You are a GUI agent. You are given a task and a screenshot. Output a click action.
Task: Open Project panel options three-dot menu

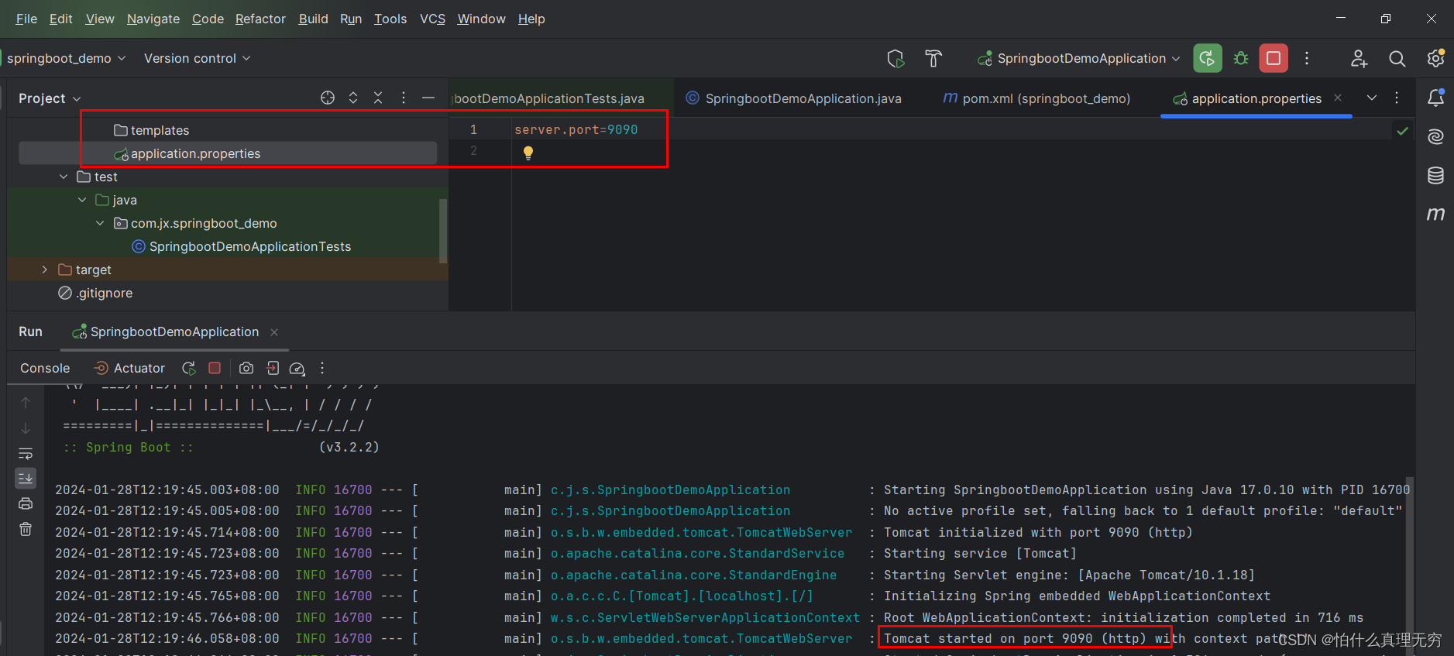click(x=404, y=98)
